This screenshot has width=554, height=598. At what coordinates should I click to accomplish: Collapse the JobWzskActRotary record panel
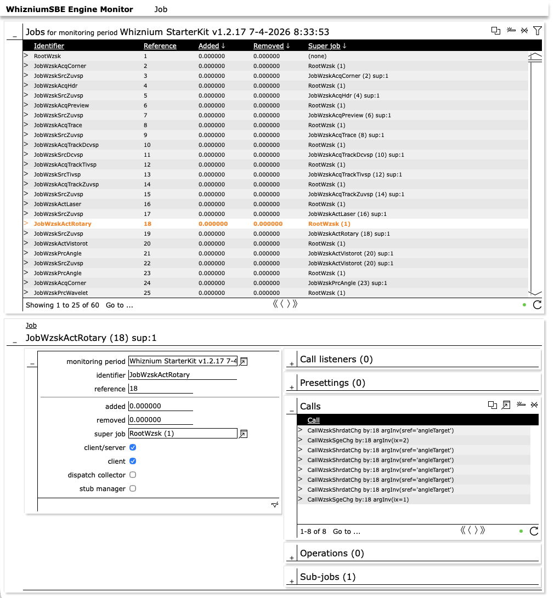[x=14, y=343]
